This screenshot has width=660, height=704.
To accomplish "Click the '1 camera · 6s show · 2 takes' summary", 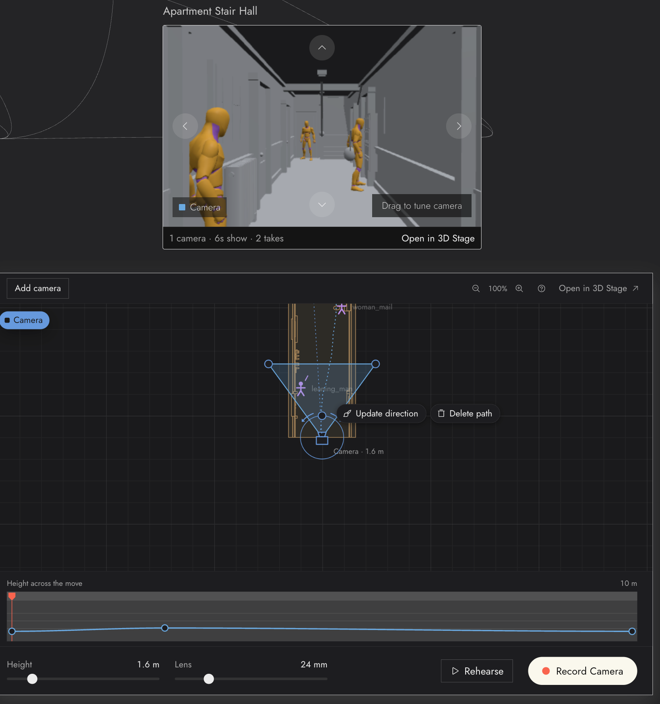I will tap(227, 238).
